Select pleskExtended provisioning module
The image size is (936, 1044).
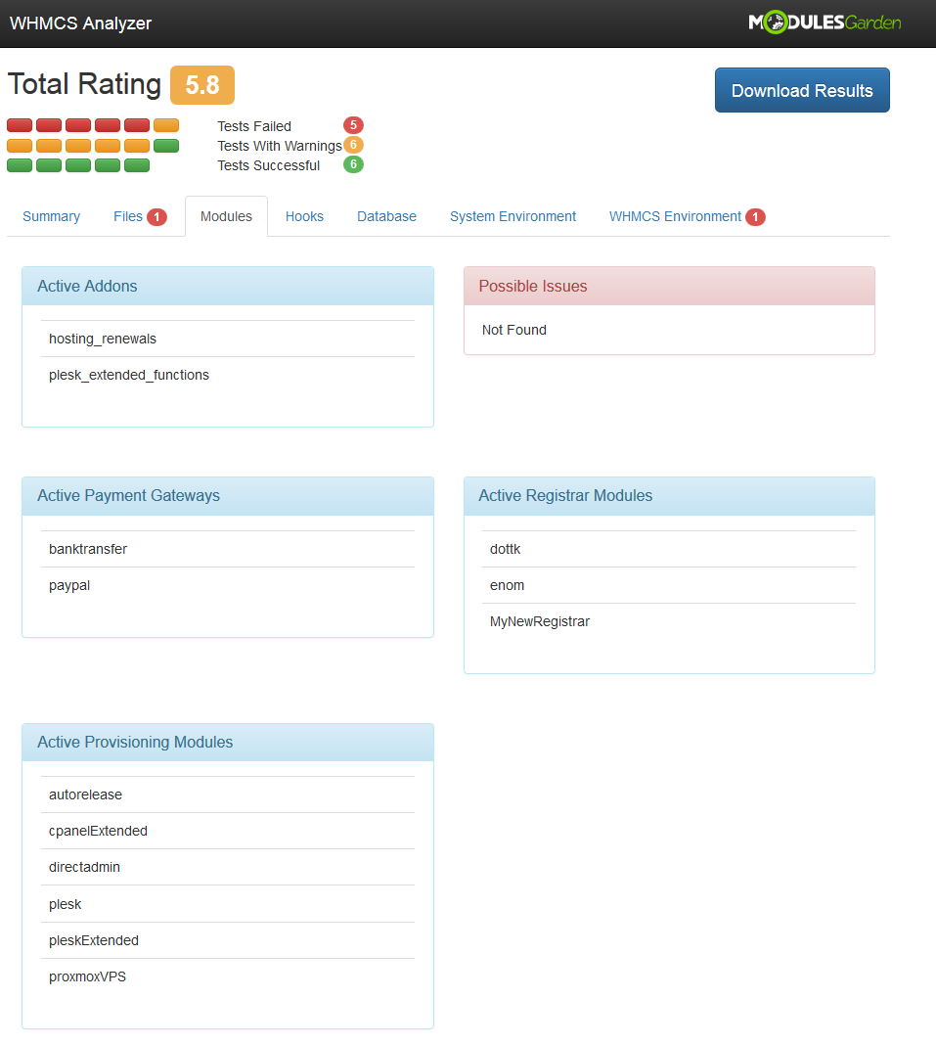pyautogui.click(x=228, y=941)
